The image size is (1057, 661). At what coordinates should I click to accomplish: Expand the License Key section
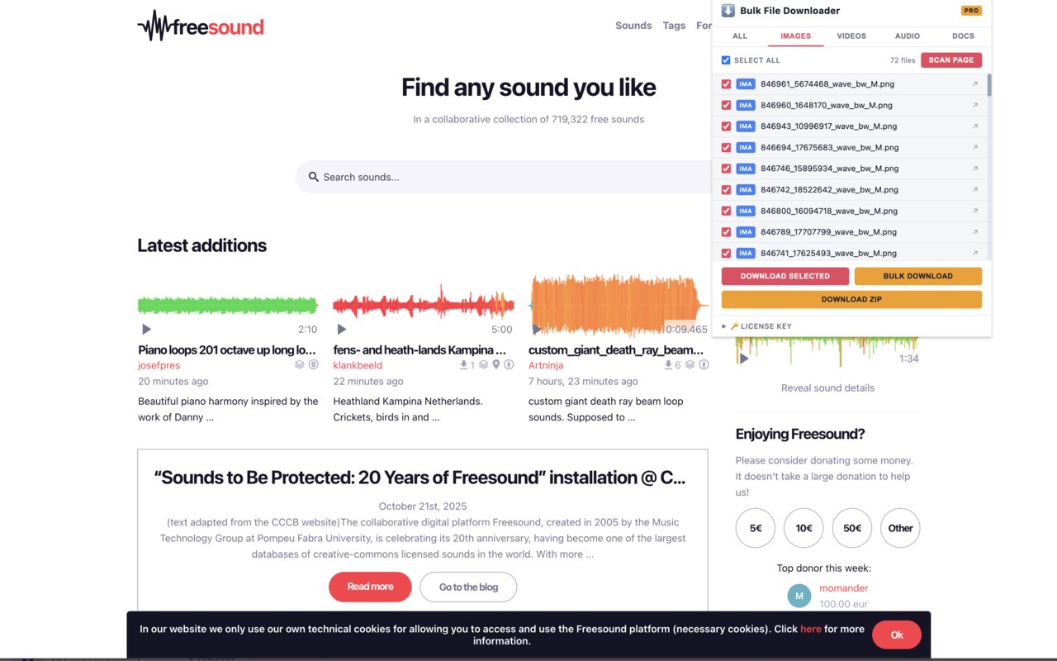coord(756,326)
